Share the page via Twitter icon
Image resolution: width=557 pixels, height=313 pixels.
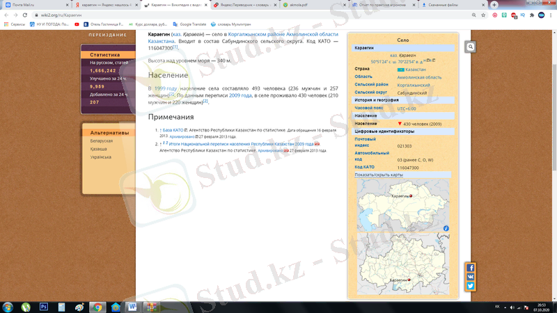471,286
